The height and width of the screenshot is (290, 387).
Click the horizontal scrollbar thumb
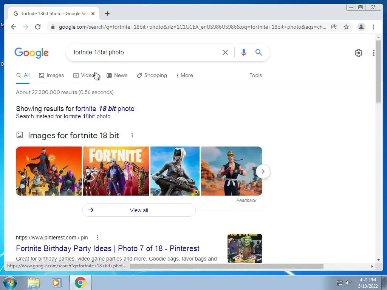(x=227, y=266)
